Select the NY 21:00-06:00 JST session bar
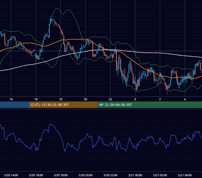The image size is (202, 178). tap(149, 105)
